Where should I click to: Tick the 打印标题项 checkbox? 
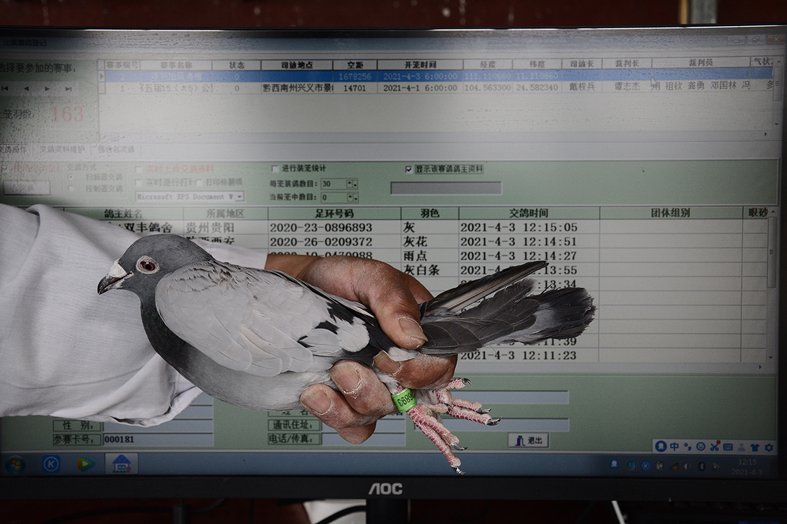click(x=199, y=182)
